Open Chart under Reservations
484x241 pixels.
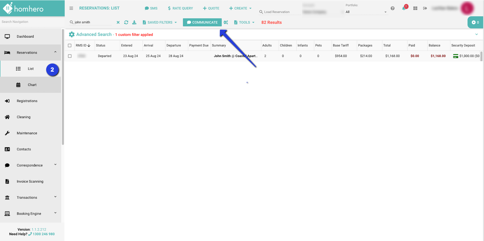pyautogui.click(x=32, y=85)
